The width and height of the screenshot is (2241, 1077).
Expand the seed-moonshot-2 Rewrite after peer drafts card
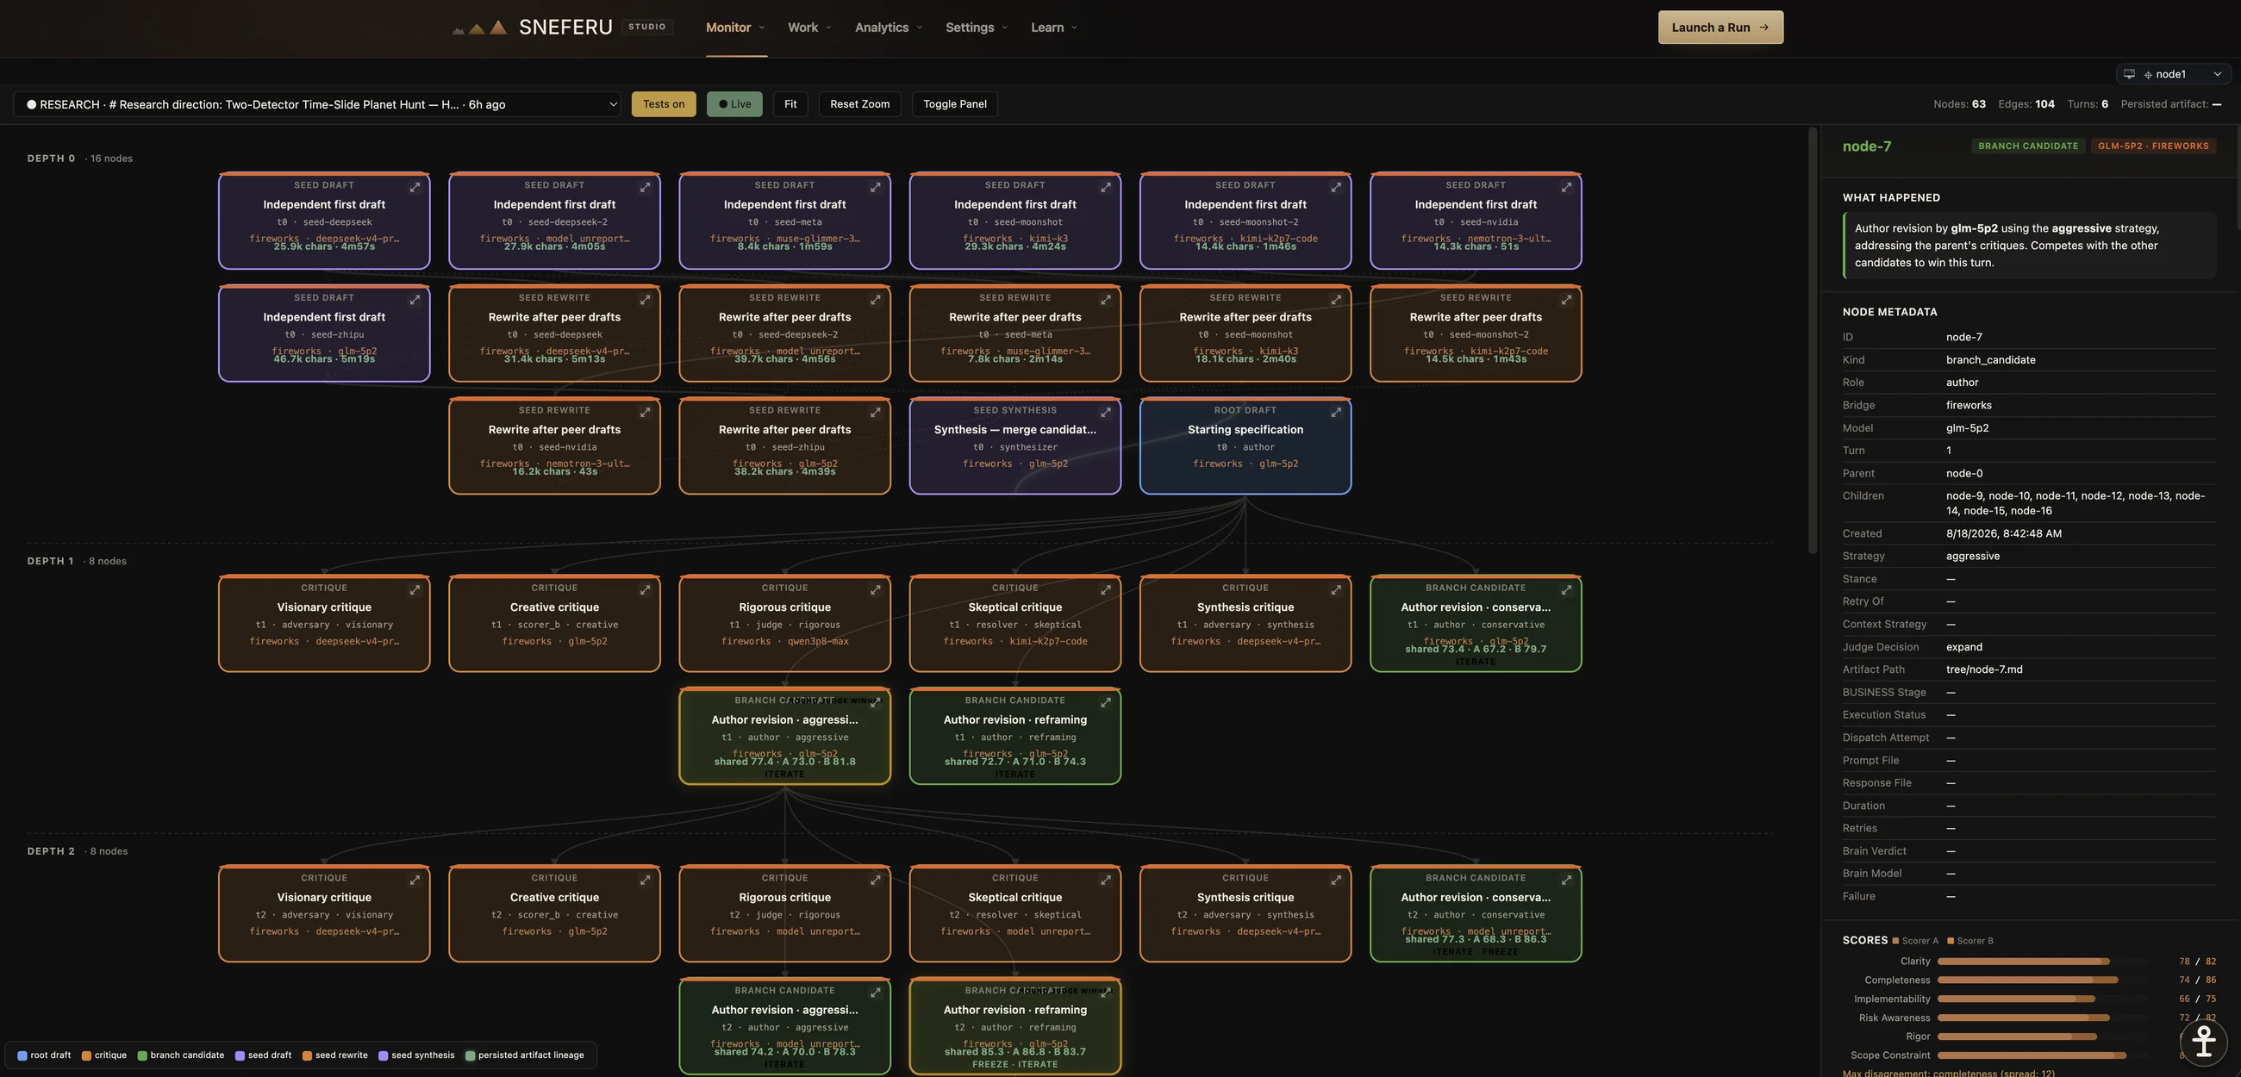1567,299
